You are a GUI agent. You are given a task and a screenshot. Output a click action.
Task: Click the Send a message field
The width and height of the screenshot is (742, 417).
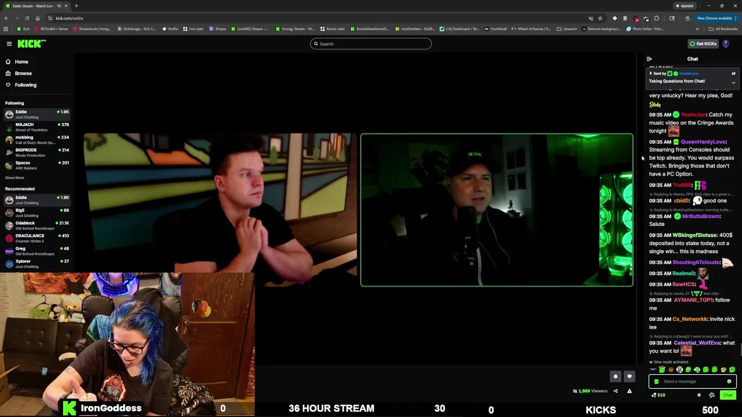[x=693, y=381]
